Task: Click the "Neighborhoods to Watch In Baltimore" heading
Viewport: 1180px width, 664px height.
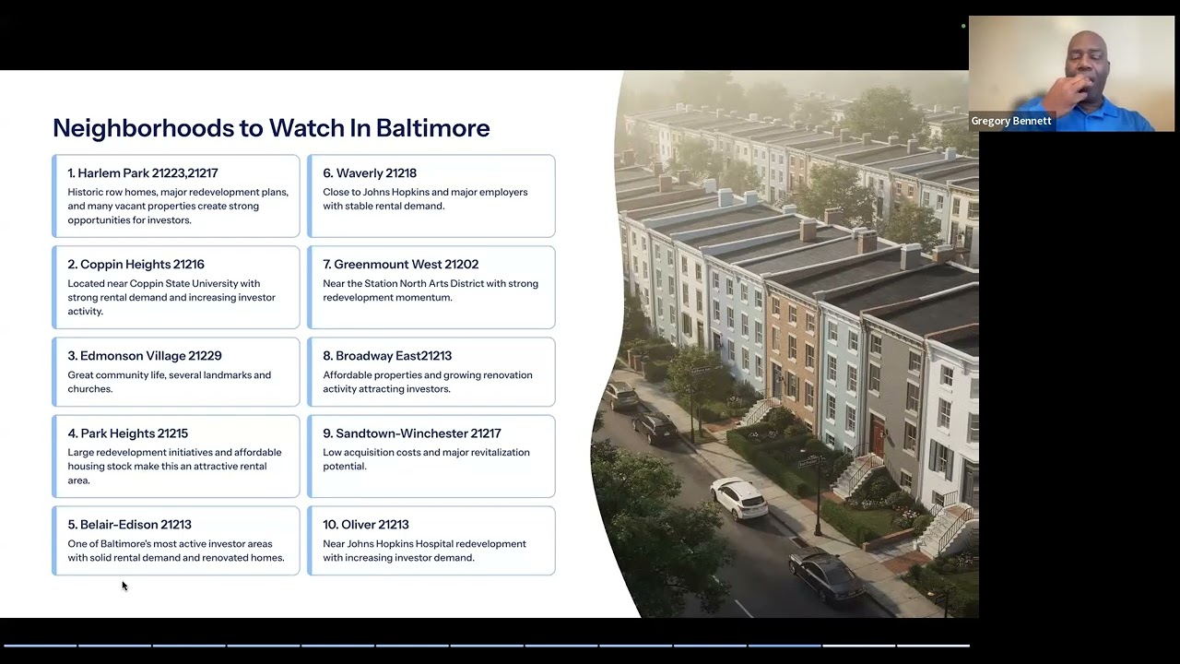Action: [x=271, y=128]
